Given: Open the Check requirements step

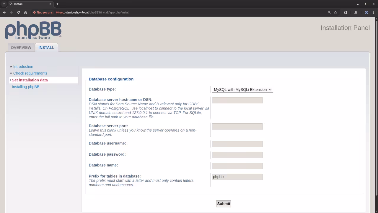Looking at the screenshot, I should (x=30, y=73).
